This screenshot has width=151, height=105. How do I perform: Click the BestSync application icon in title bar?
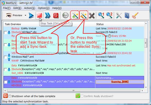[3, 3]
